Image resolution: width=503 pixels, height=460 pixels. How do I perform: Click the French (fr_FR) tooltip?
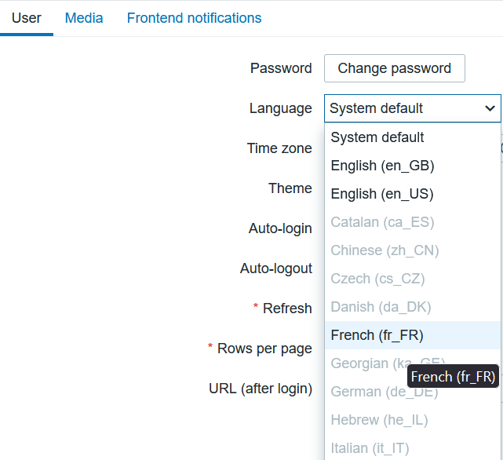[x=453, y=377]
